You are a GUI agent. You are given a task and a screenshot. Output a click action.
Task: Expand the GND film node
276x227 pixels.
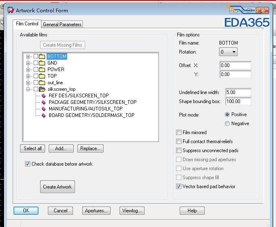point(28,63)
